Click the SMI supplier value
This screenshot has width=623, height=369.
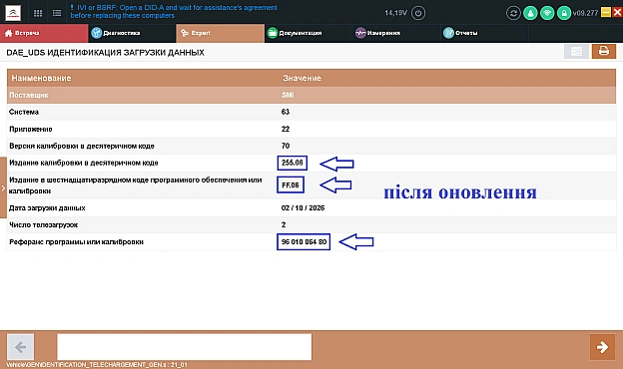(288, 95)
